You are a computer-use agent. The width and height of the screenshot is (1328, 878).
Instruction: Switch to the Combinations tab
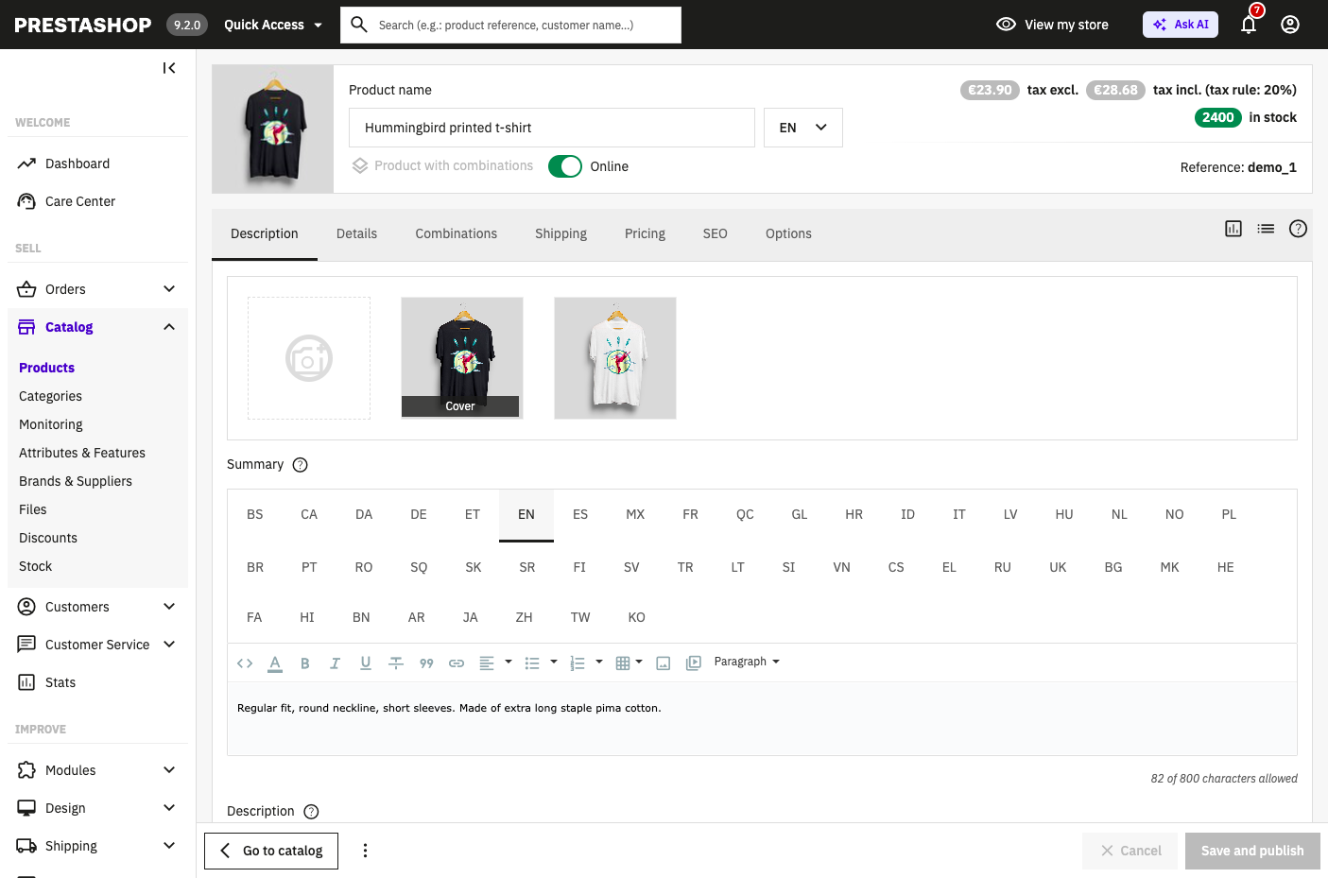tap(457, 233)
